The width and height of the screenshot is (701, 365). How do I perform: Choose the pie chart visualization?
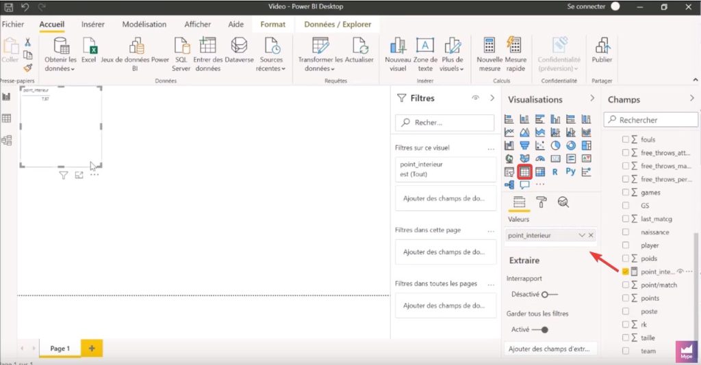click(555, 146)
